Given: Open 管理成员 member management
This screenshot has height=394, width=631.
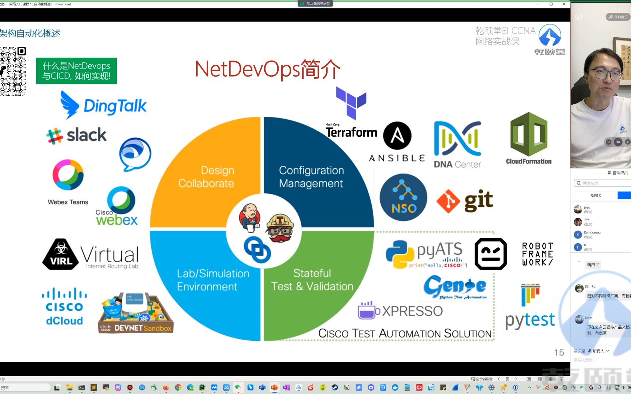Looking at the screenshot, I should click(617, 173).
